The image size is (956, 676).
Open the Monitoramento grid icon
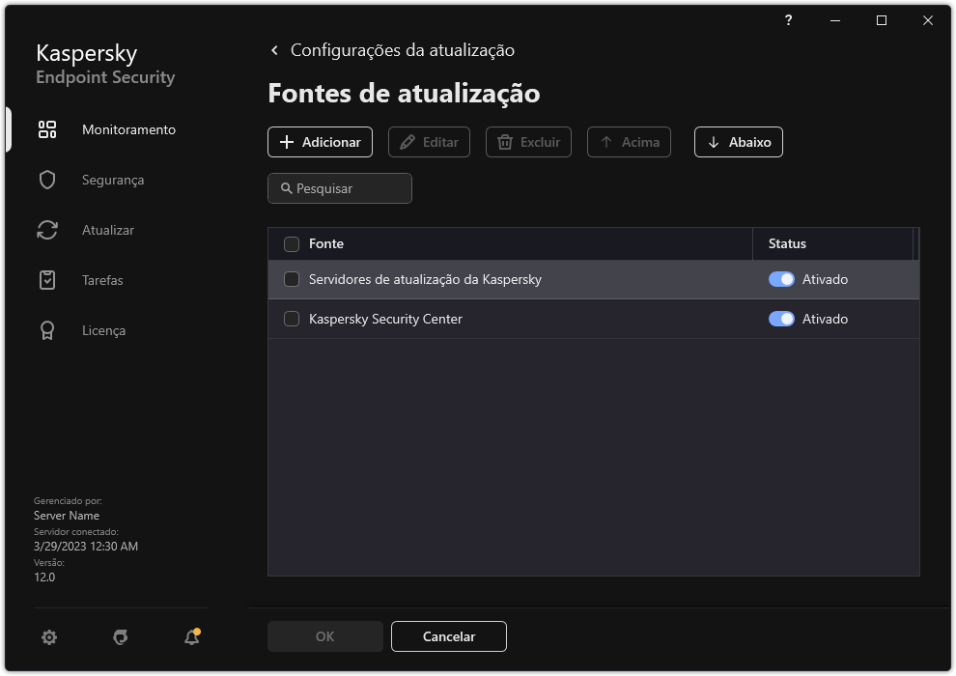46,128
